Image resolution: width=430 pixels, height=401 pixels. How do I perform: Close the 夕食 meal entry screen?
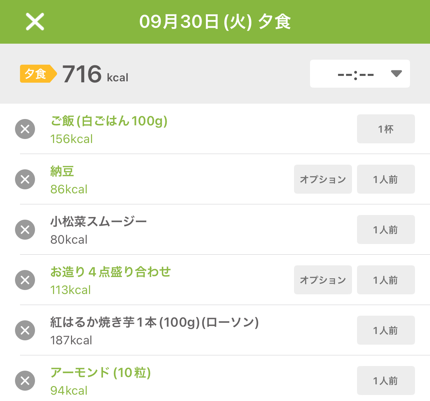pos(35,22)
